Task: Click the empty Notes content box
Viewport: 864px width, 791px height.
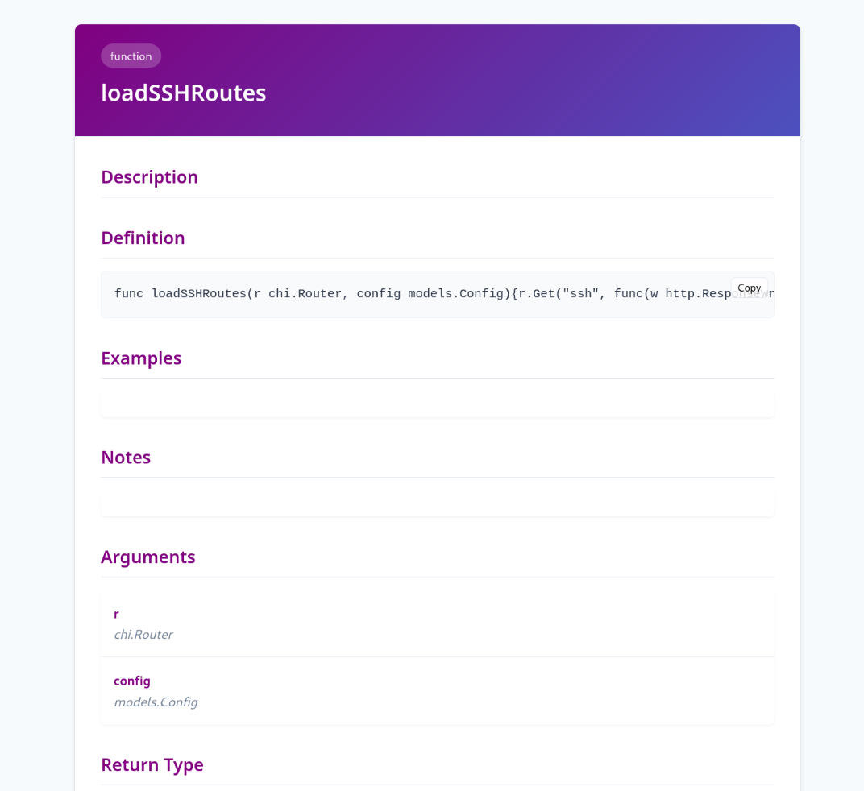Action: coord(438,497)
